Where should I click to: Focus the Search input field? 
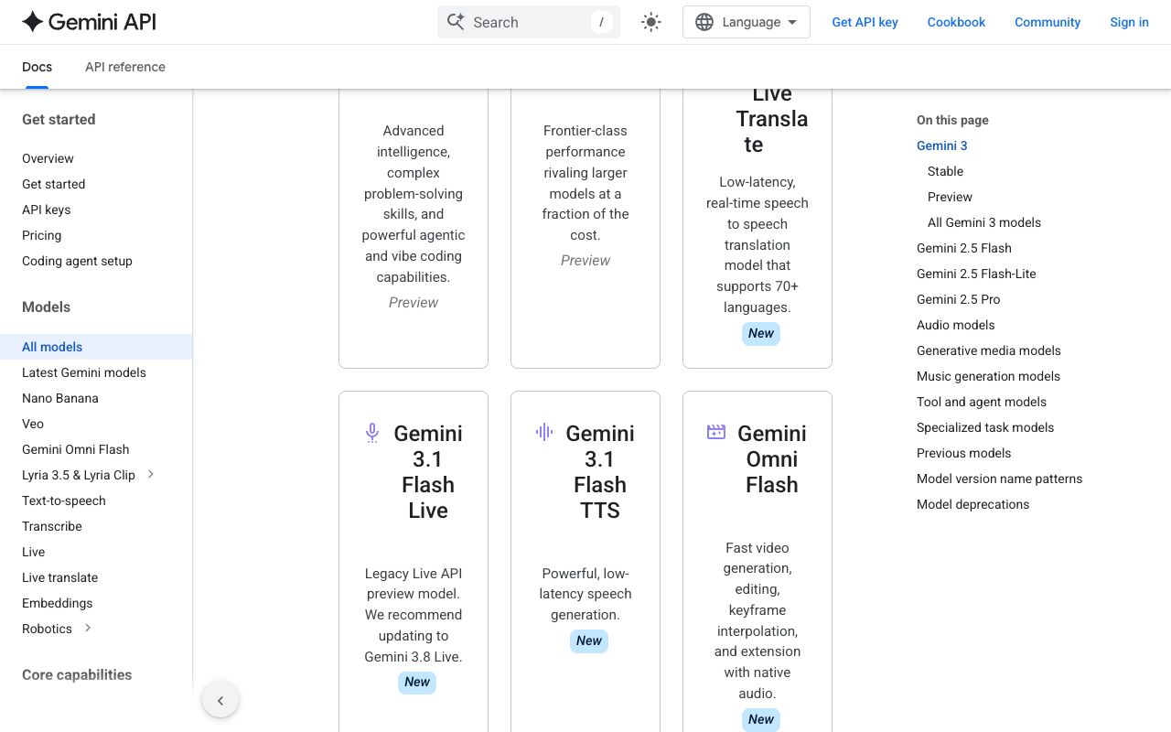pos(529,22)
